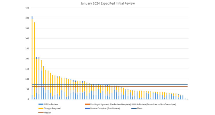Click the Review Complete legend swatch
Image resolution: width=215 pixels, height=115 pixels.
88,108
